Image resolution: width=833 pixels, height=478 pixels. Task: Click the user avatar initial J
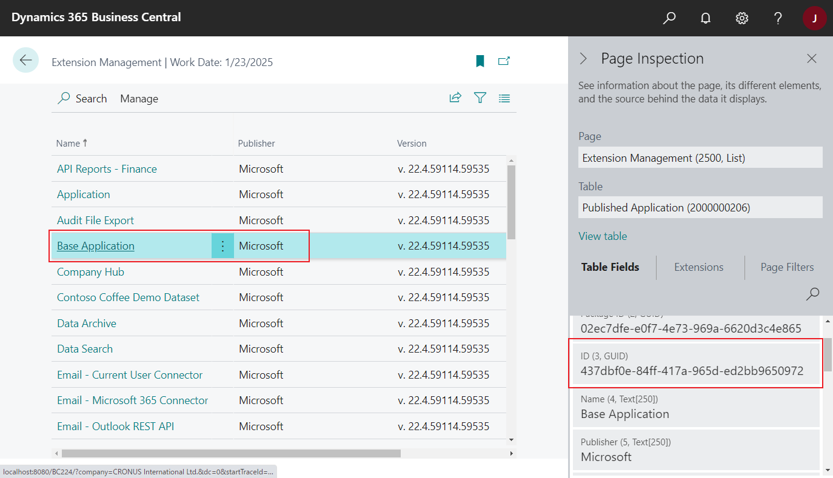(x=814, y=18)
